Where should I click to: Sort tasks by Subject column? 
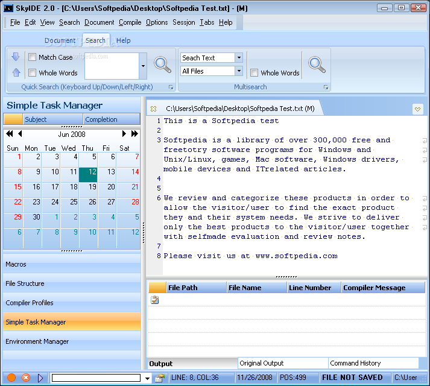coord(52,119)
